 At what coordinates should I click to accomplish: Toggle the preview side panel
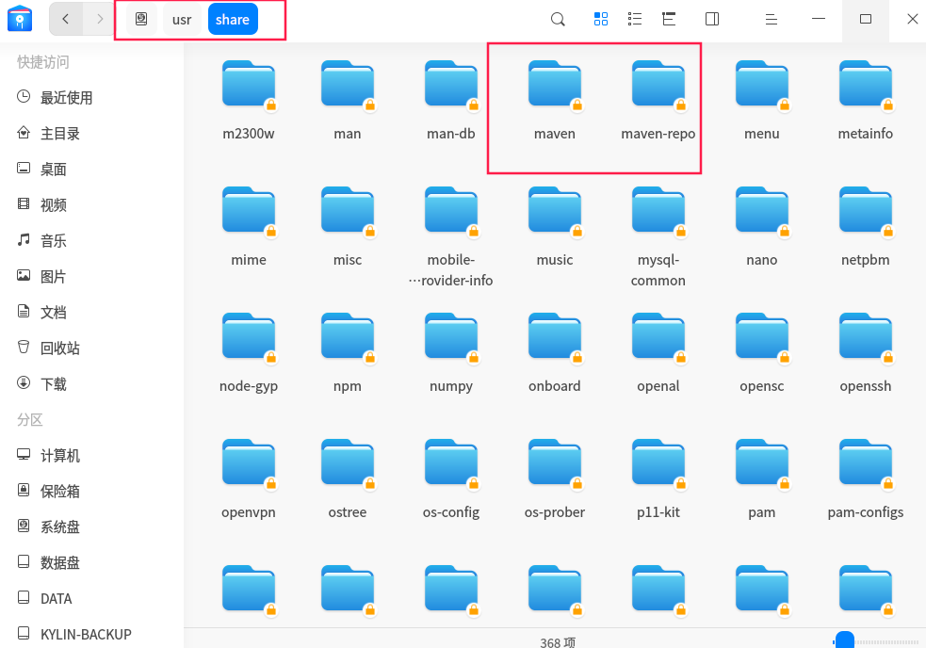click(712, 19)
